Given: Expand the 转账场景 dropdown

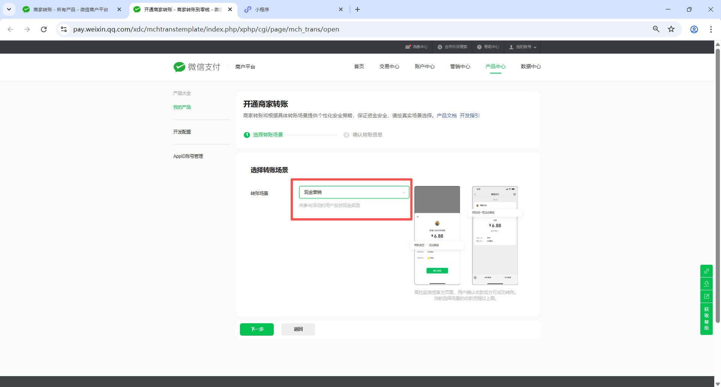Looking at the screenshot, I should [x=354, y=192].
